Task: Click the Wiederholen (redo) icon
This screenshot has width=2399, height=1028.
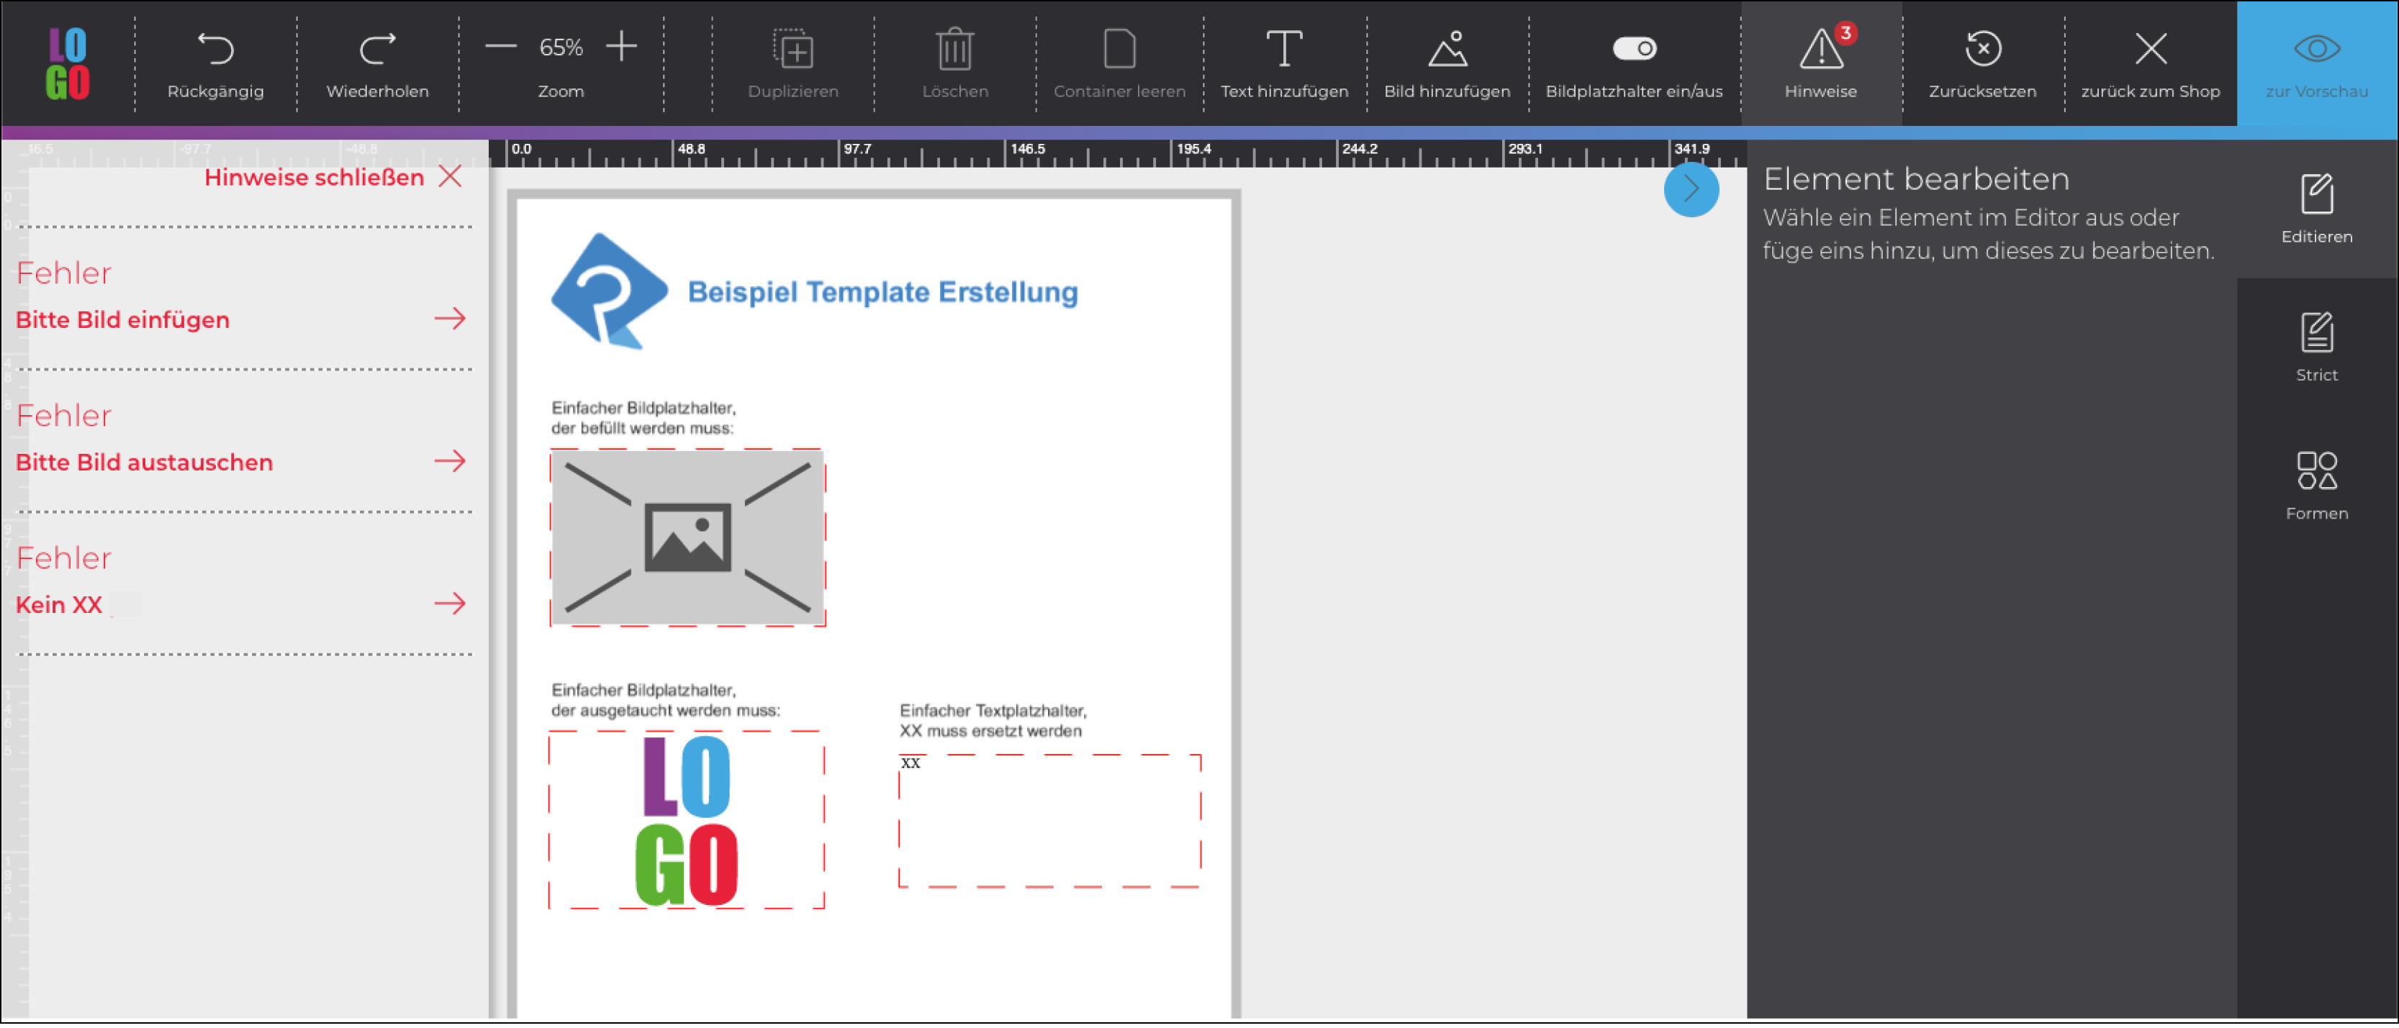Action: point(376,48)
